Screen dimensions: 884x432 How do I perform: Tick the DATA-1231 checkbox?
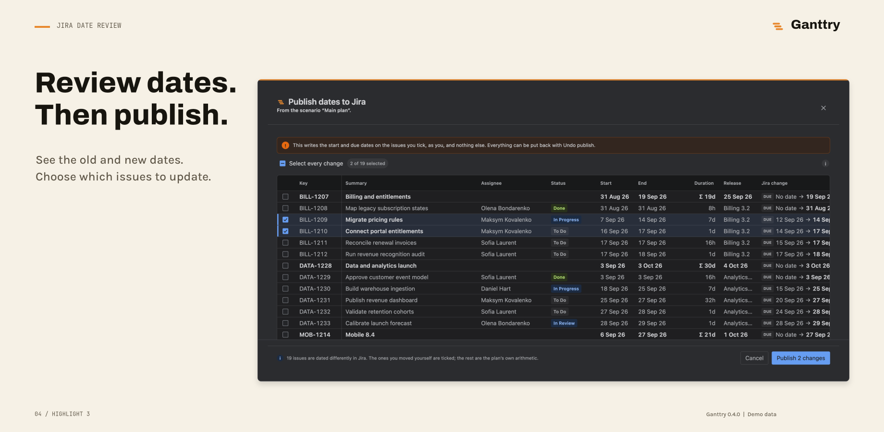tap(285, 300)
